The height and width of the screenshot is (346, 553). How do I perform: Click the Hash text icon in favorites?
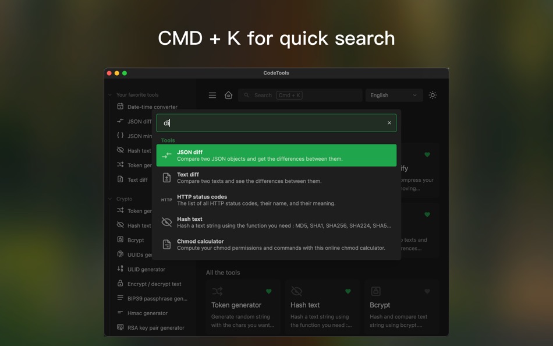point(120,150)
